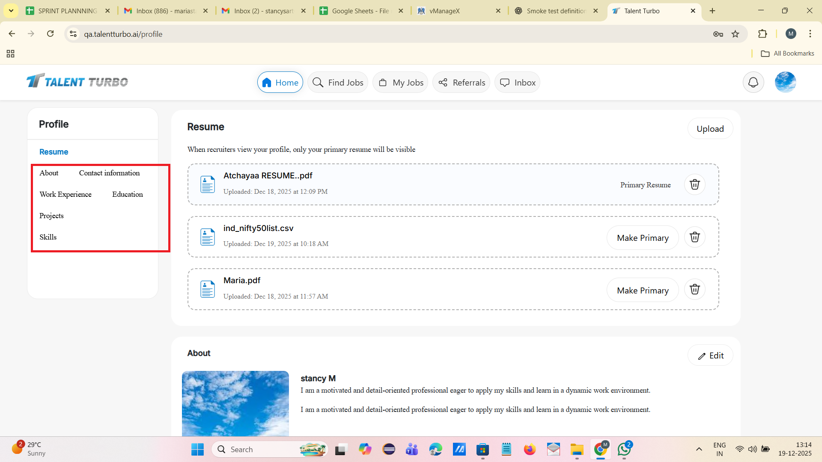Image resolution: width=822 pixels, height=462 pixels.
Task: Open the Referrals navigation tab
Action: click(461, 82)
